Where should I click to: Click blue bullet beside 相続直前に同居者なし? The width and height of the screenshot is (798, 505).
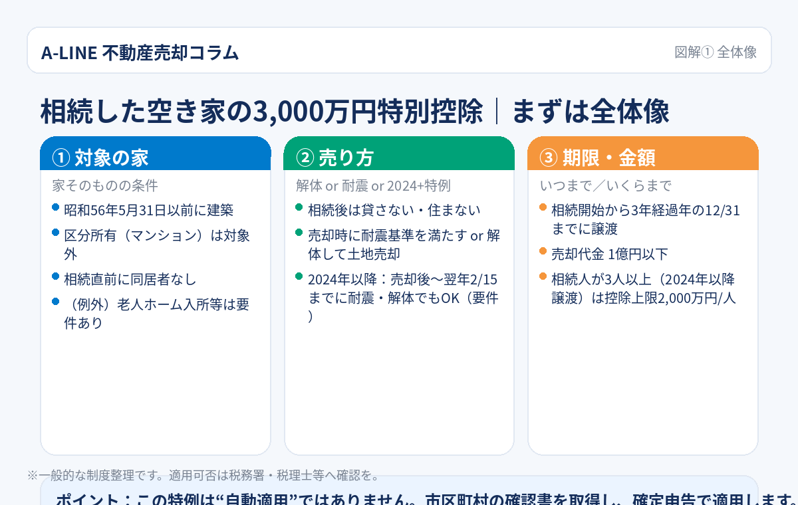tap(56, 276)
